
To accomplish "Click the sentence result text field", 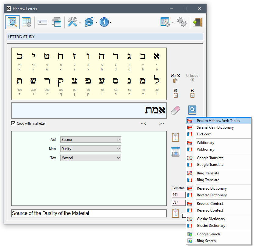I will pos(89,213).
